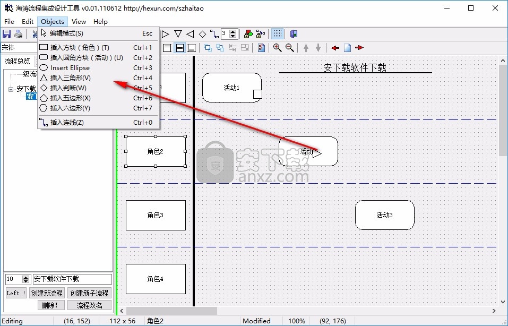Viewport: 508px width, 326px height.
Task: Click the 流程改名 button
Action: [89, 305]
